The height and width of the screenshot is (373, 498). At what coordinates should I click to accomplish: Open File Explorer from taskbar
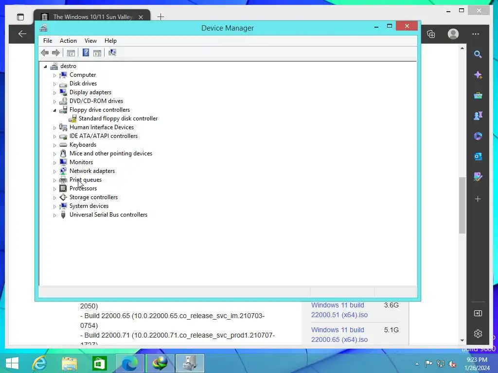click(70, 363)
